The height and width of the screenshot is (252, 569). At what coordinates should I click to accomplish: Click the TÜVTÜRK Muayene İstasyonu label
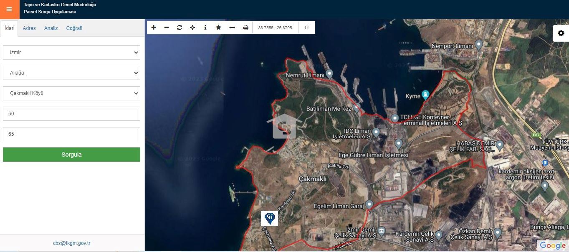pos(549,145)
